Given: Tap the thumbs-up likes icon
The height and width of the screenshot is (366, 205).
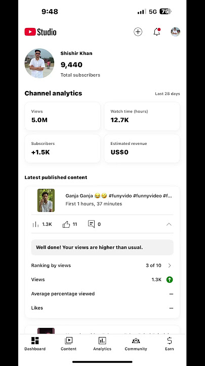Looking at the screenshot, I should 66,224.
